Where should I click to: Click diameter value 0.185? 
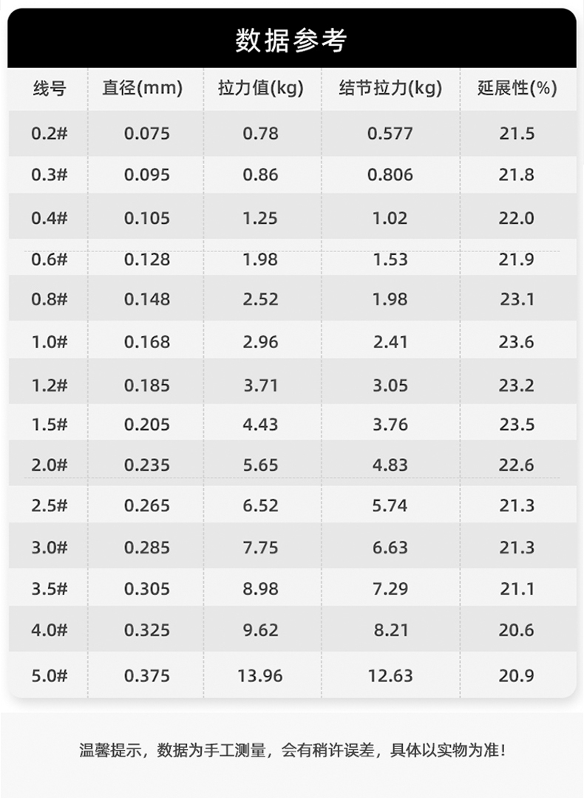click(x=146, y=385)
